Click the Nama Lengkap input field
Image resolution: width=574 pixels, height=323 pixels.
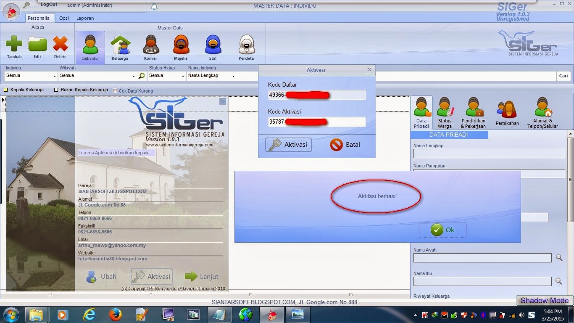point(489,154)
